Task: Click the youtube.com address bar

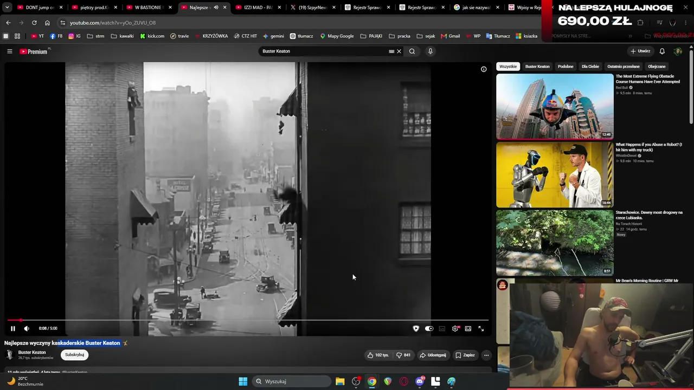Action: pos(298,23)
